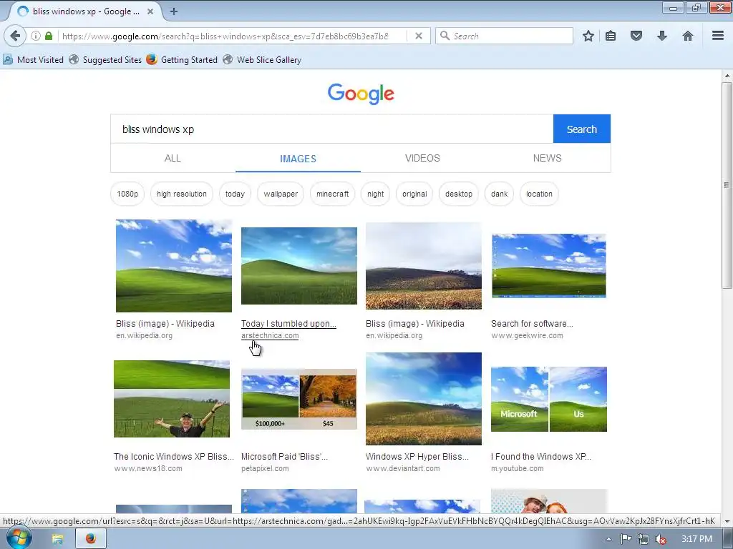Apply the high resolution filter chip

pos(182,194)
